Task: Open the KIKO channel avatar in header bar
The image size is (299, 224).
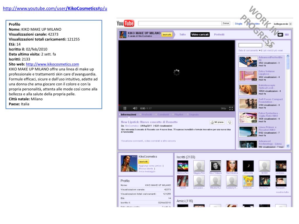Action: click(123, 34)
